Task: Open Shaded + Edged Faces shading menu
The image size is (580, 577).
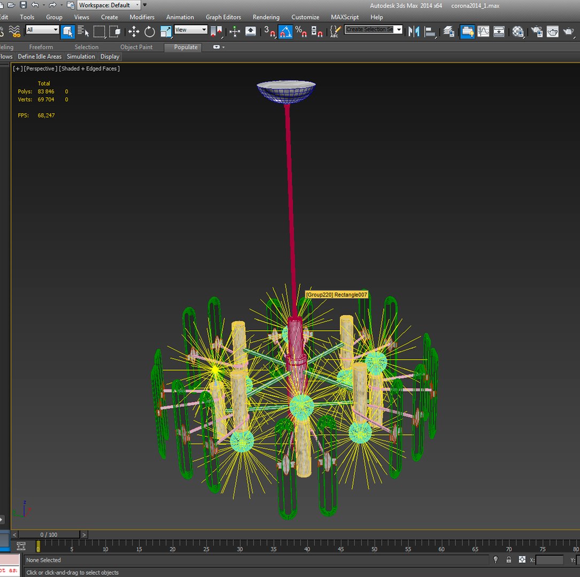Action: pos(89,68)
